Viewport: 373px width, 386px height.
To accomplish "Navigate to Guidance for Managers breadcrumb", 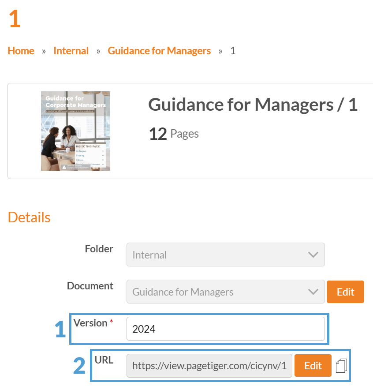I will 159,51.
